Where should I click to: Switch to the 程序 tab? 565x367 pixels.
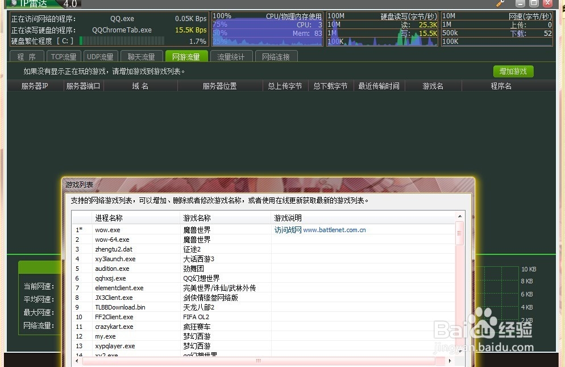click(x=27, y=57)
